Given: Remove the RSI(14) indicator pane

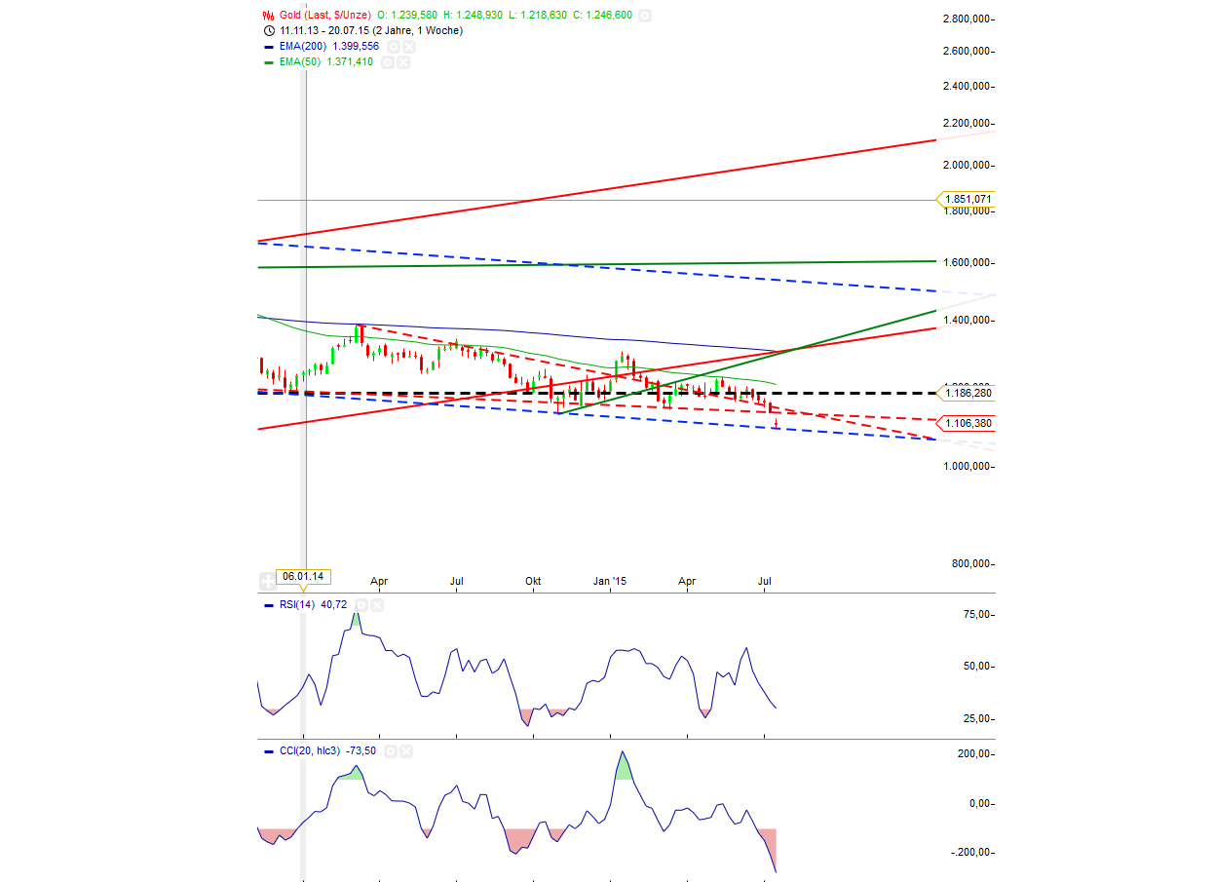Looking at the screenshot, I should (377, 604).
